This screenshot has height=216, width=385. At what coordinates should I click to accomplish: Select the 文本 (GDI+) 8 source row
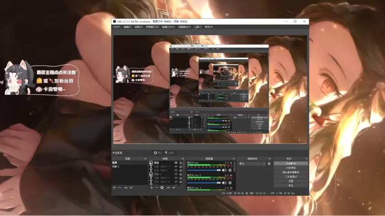click(x=166, y=182)
